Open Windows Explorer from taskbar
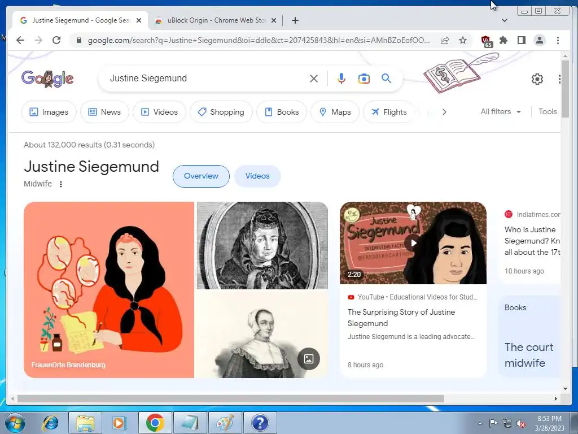Screen dimensions: 578x434 (x=85, y=423)
